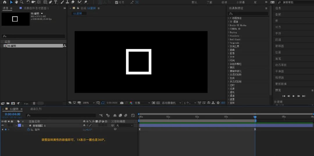This screenshot has width=314, height=156.
Task: Jump to last frame in 预览 panel
Action: tap(304, 96)
